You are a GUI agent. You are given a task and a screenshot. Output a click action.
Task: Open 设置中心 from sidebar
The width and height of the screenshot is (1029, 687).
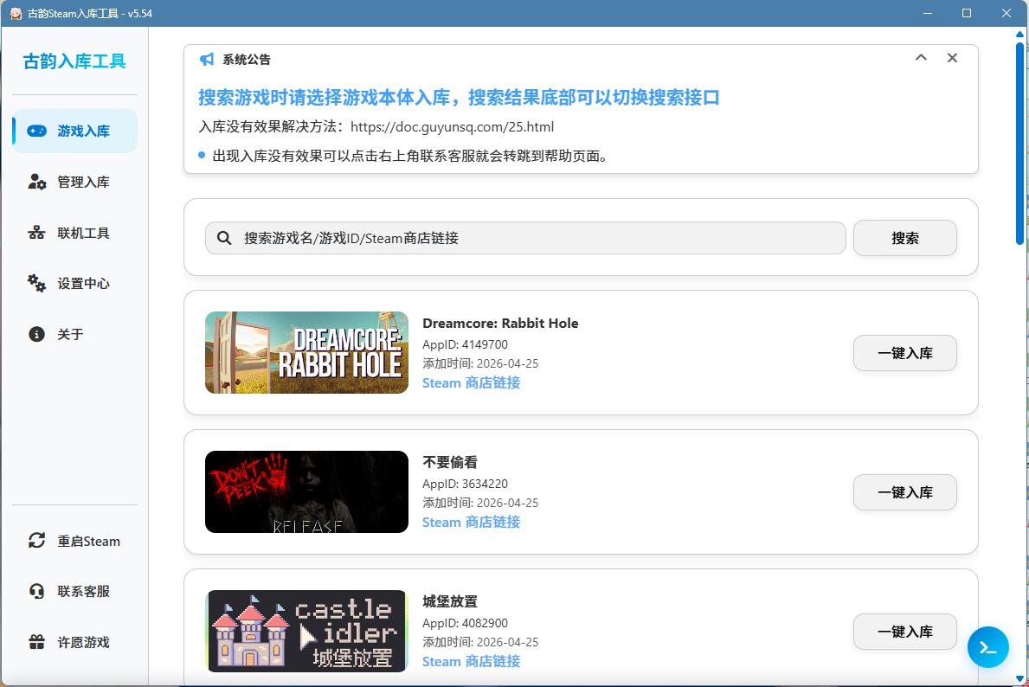point(74,283)
